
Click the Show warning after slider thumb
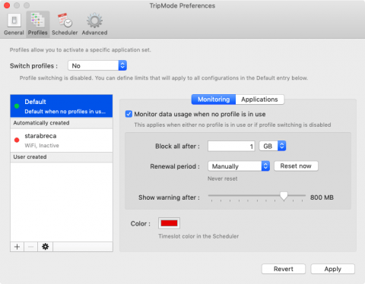coord(284,196)
